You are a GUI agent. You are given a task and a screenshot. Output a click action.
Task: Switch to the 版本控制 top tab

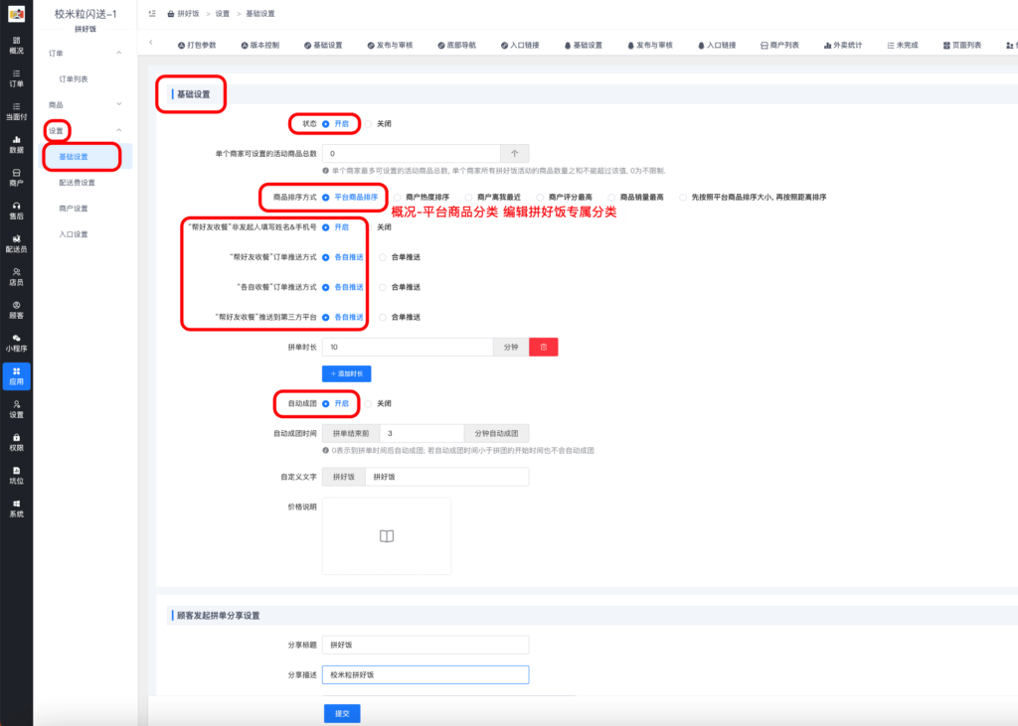coord(258,46)
